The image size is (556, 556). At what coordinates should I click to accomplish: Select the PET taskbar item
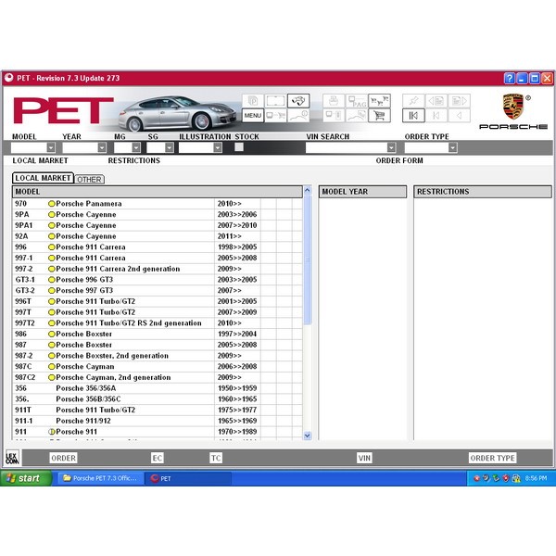click(x=188, y=478)
